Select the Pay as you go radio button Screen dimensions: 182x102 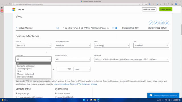[16, 93]
